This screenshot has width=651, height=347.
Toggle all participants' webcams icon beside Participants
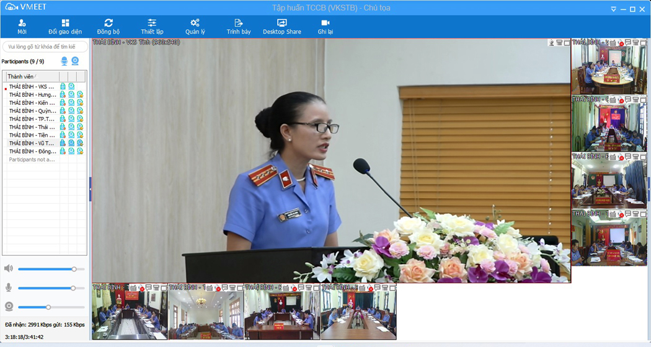click(x=75, y=61)
